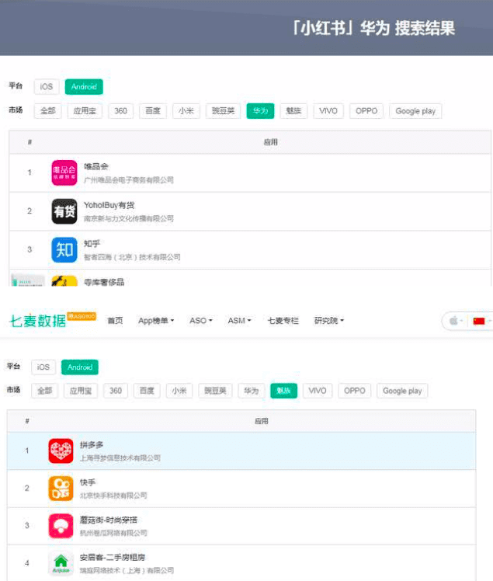Click the 快手 app icon
Image resolution: width=493 pixels, height=581 pixels.
61,489
